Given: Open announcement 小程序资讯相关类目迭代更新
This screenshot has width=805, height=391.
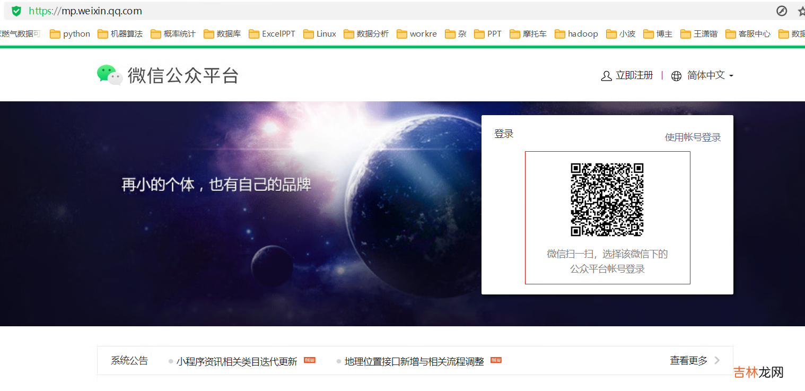Looking at the screenshot, I should [237, 361].
